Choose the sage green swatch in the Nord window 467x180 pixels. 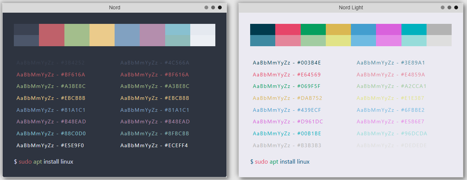point(77,35)
